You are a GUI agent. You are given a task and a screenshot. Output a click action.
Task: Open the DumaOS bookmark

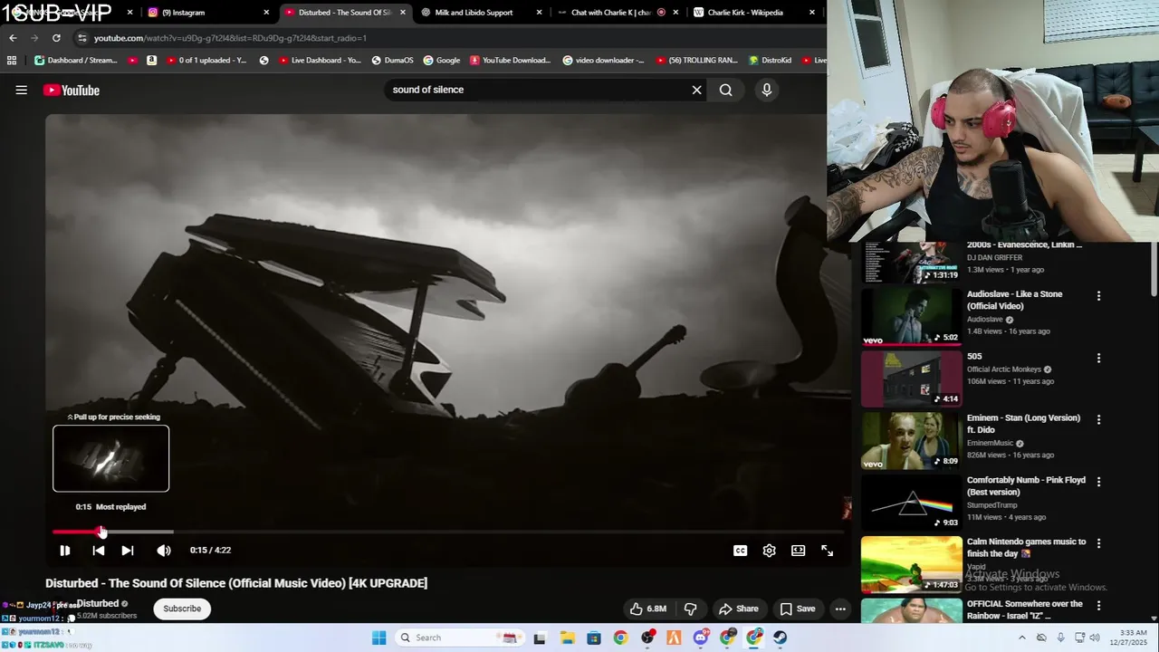(x=392, y=61)
